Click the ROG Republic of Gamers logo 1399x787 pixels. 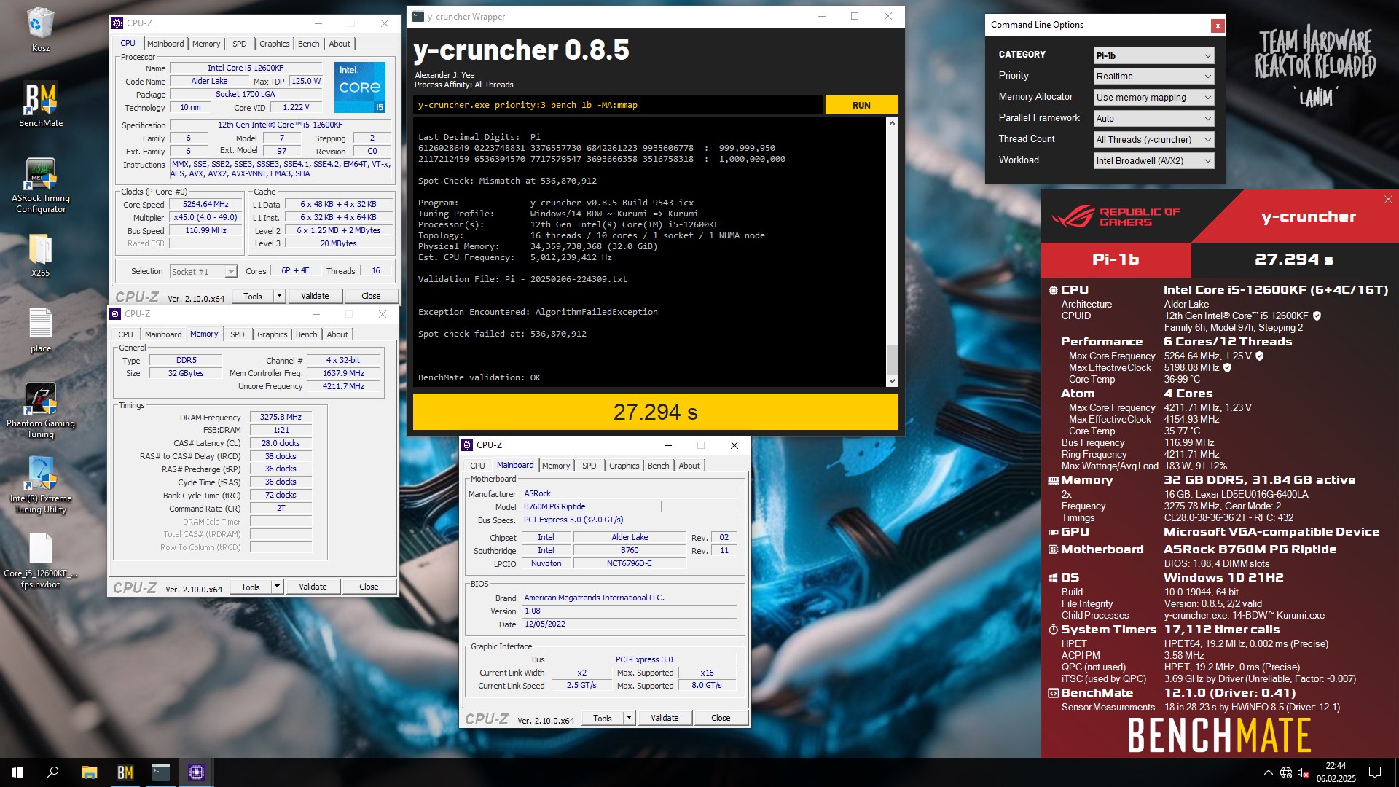coord(1115,216)
